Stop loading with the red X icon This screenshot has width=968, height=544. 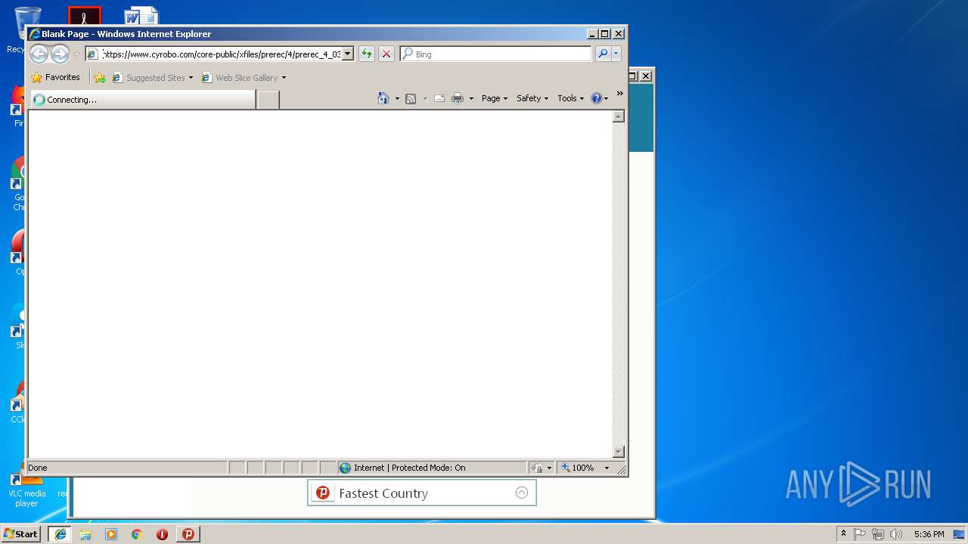386,54
